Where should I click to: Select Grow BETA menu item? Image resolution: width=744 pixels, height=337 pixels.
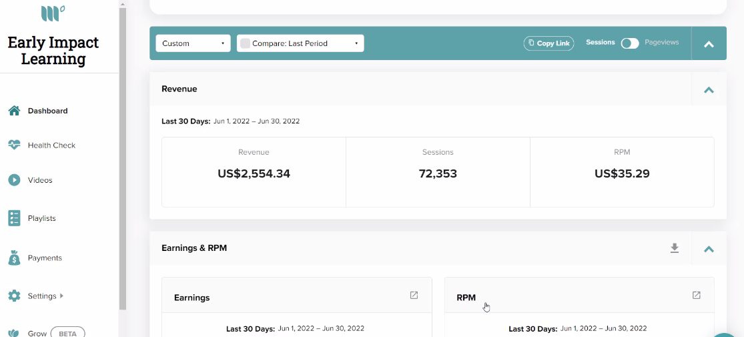click(47, 333)
